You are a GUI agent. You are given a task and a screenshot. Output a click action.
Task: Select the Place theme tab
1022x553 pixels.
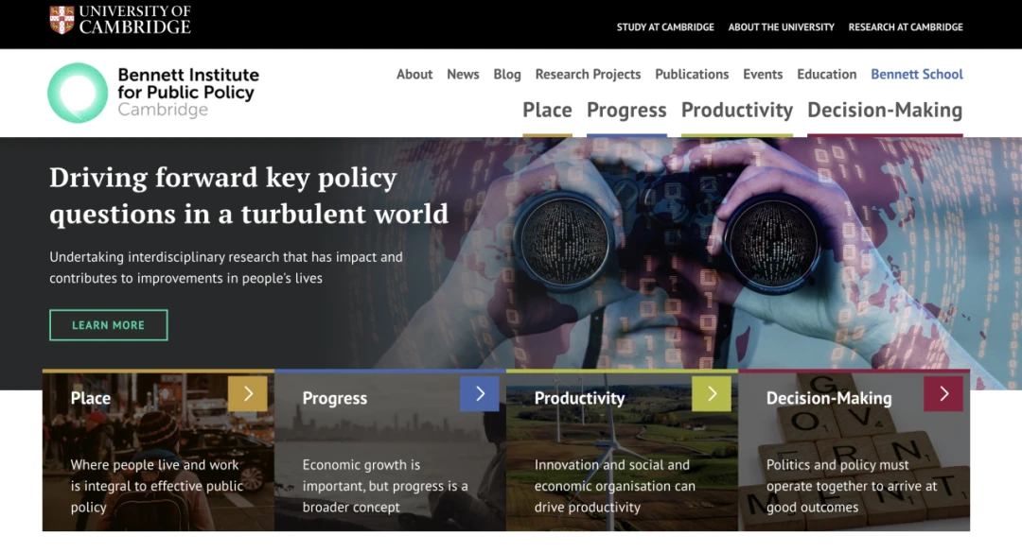(x=548, y=110)
